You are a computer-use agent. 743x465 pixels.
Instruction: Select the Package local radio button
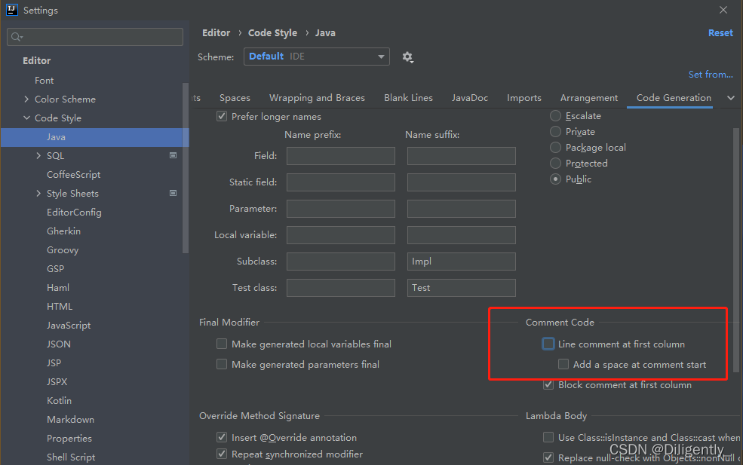point(555,148)
